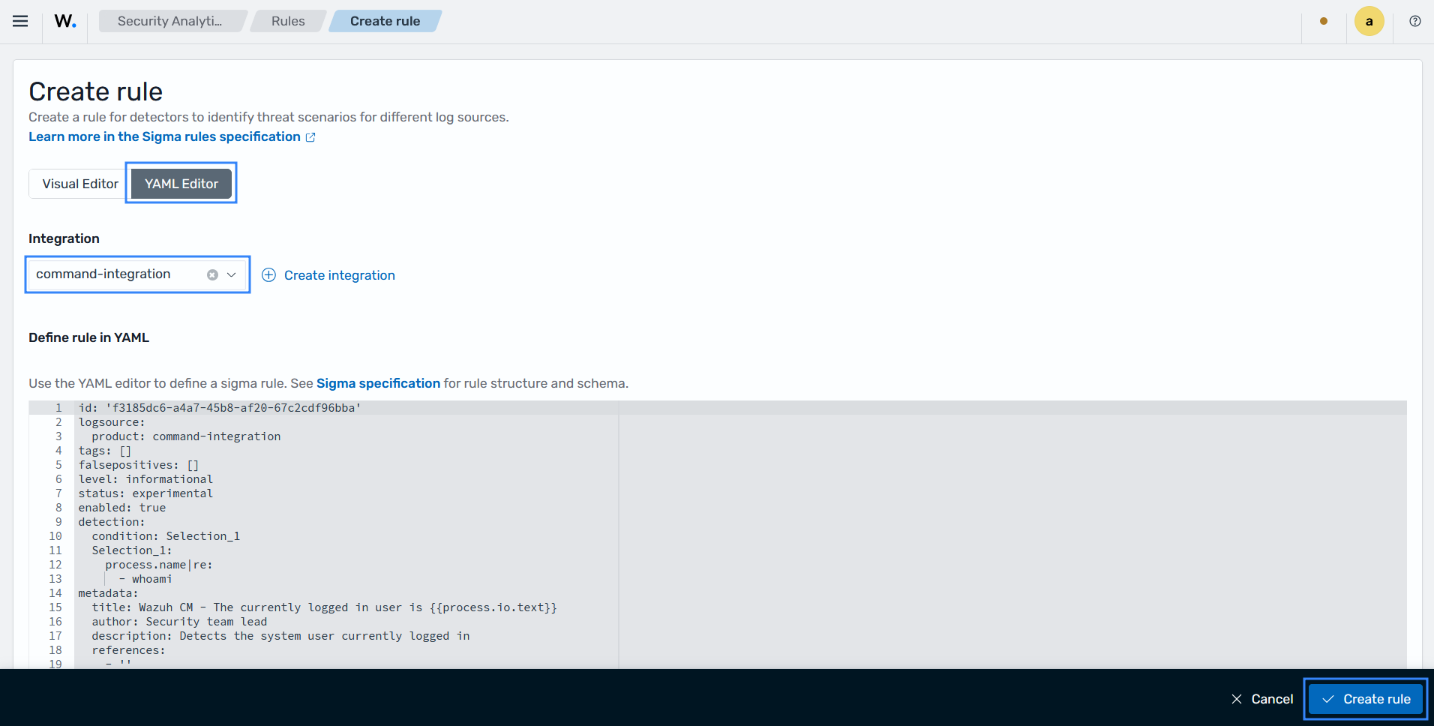Screen dimensions: 1434x726
Task: Click the Create rule breadcrumb
Action: (x=385, y=21)
